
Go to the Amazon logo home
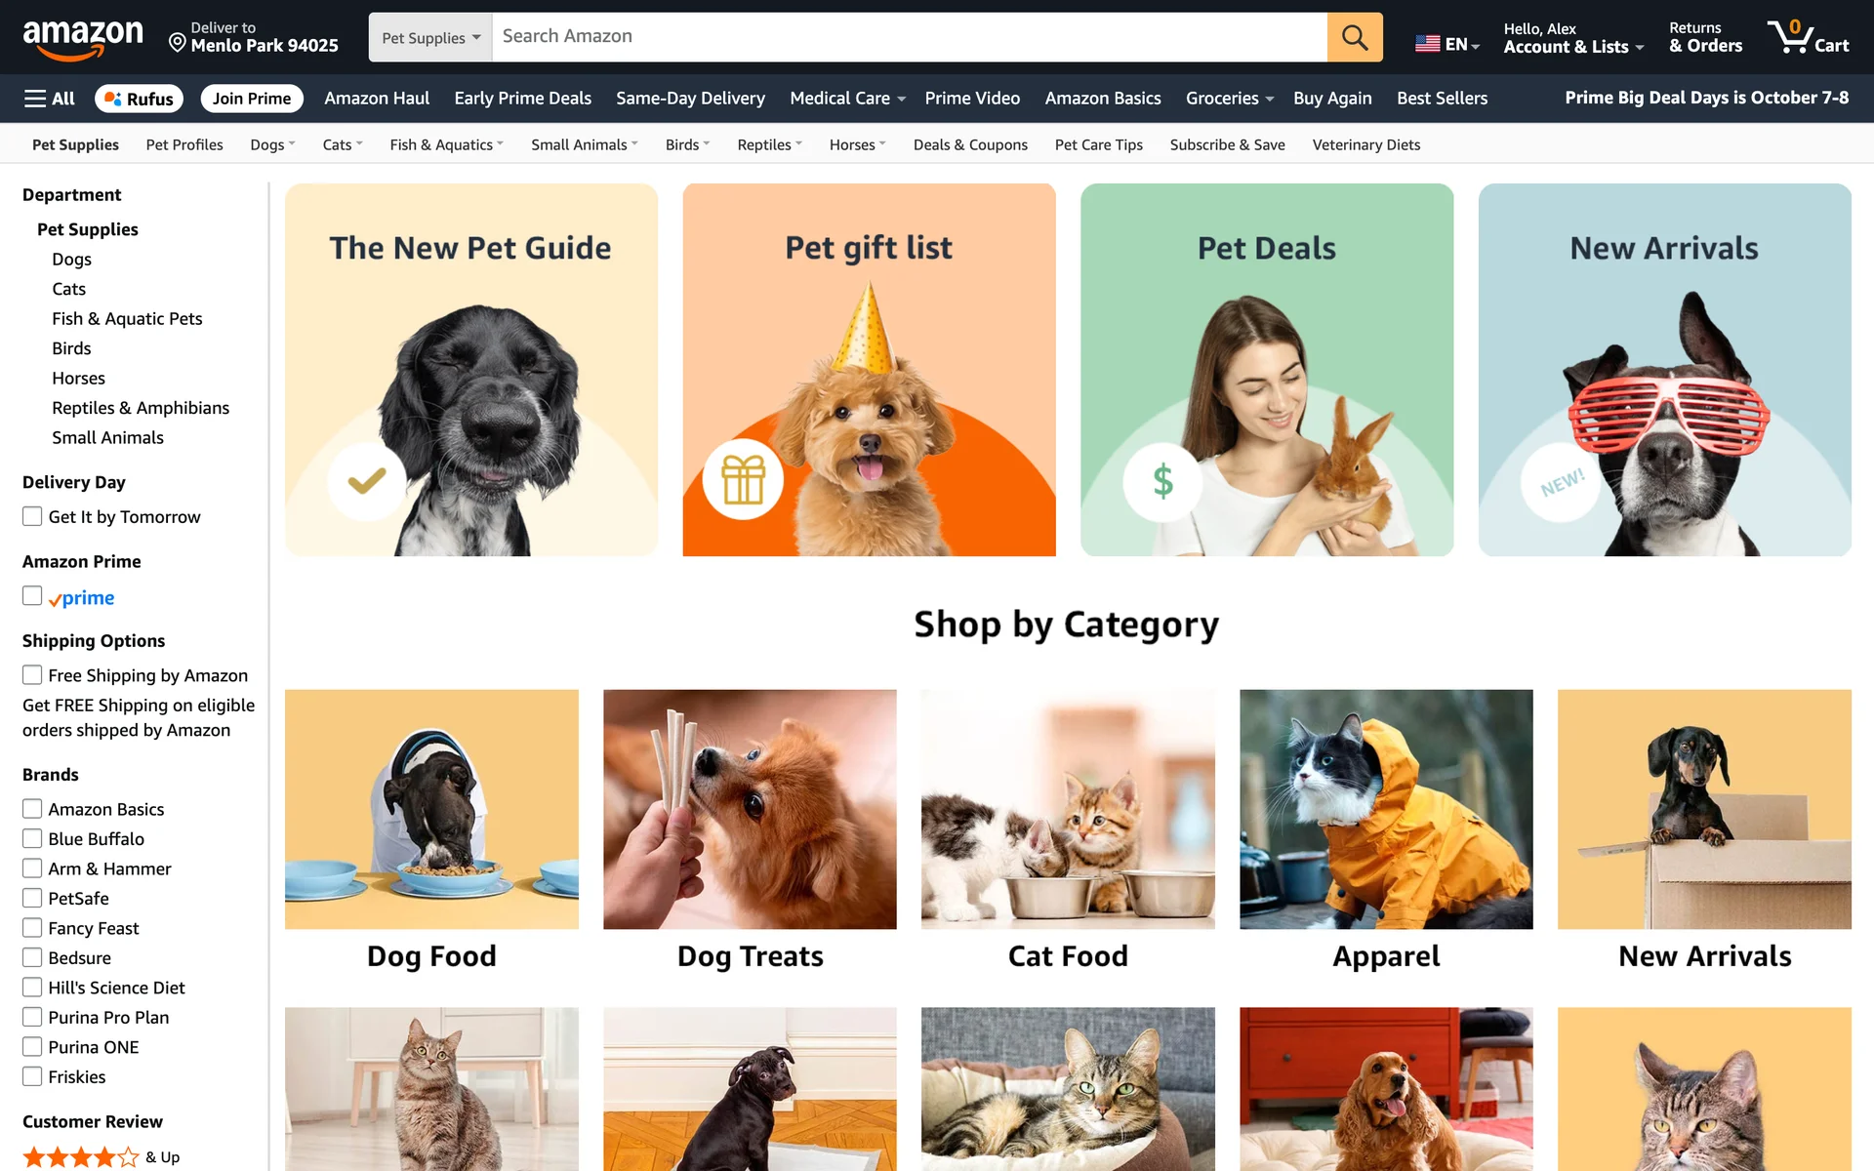click(83, 39)
